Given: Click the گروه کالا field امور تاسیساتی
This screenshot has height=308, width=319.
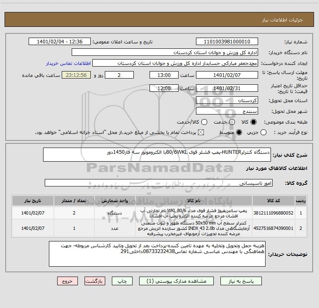Looking at the screenshot, I should point(159,183).
